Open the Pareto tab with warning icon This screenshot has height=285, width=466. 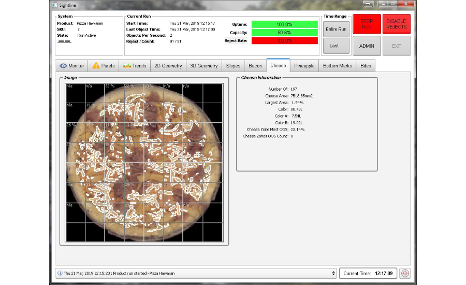click(x=104, y=66)
